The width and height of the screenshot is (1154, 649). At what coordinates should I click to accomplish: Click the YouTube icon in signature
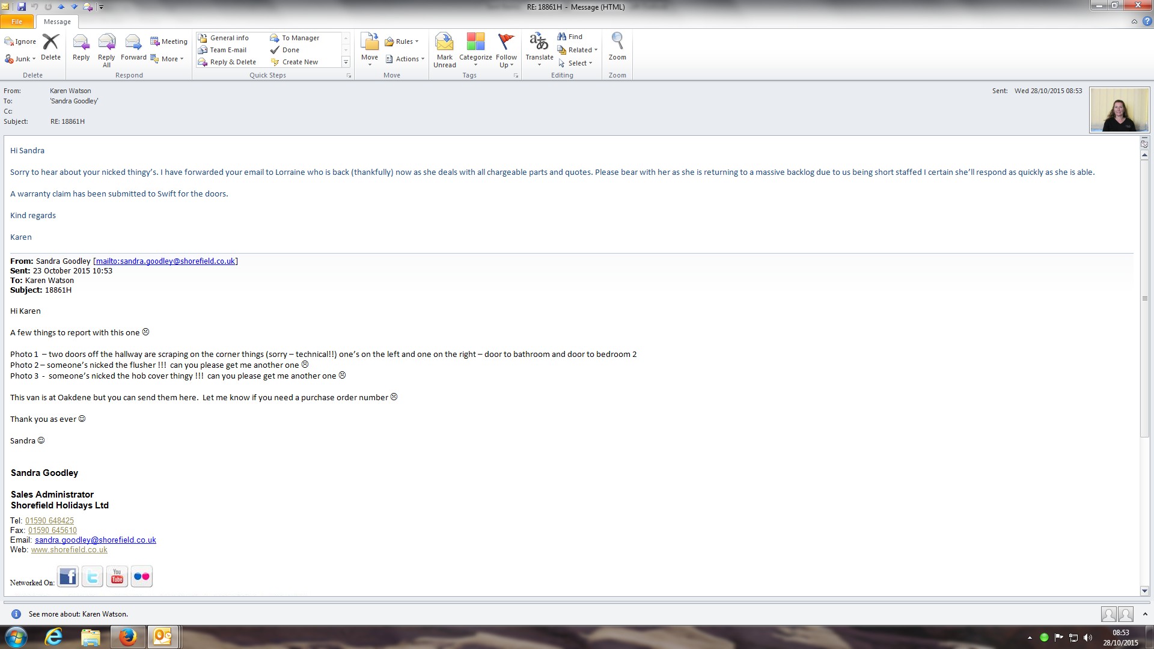(x=117, y=577)
